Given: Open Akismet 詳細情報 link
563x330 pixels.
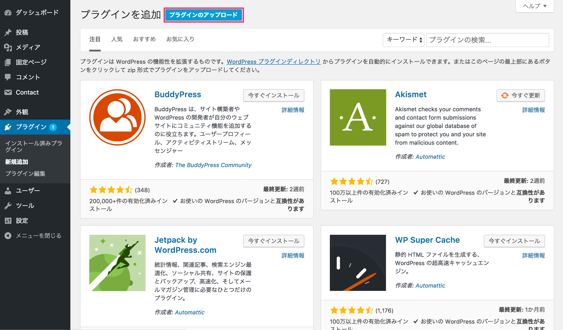Looking at the screenshot, I should click(534, 110).
